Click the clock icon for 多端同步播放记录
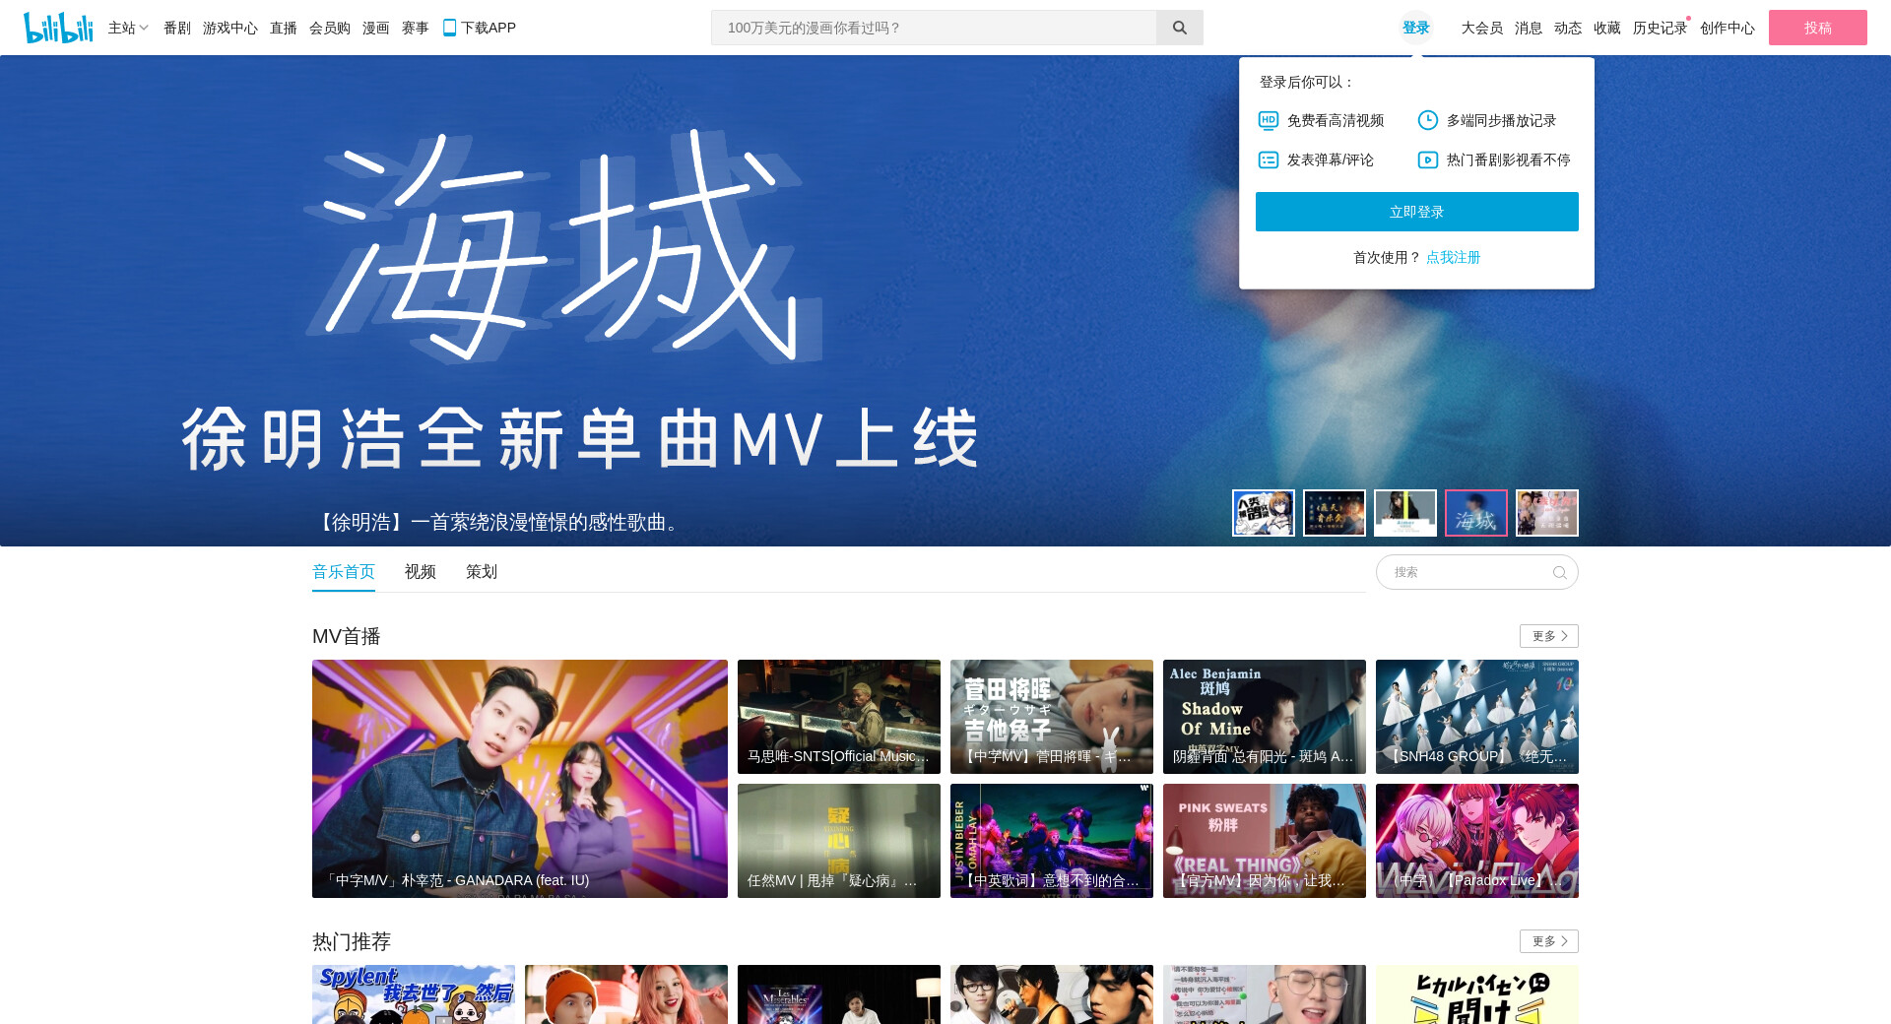 point(1428,120)
